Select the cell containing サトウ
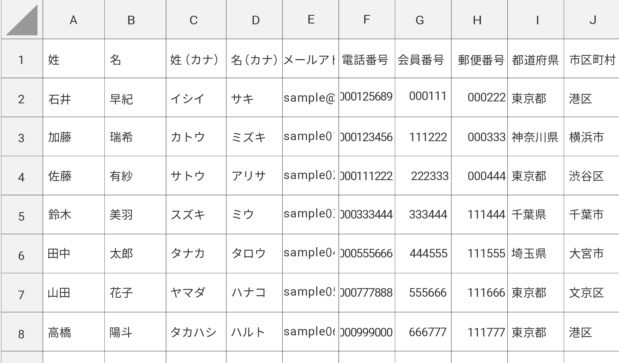619x363 pixels. [x=196, y=176]
